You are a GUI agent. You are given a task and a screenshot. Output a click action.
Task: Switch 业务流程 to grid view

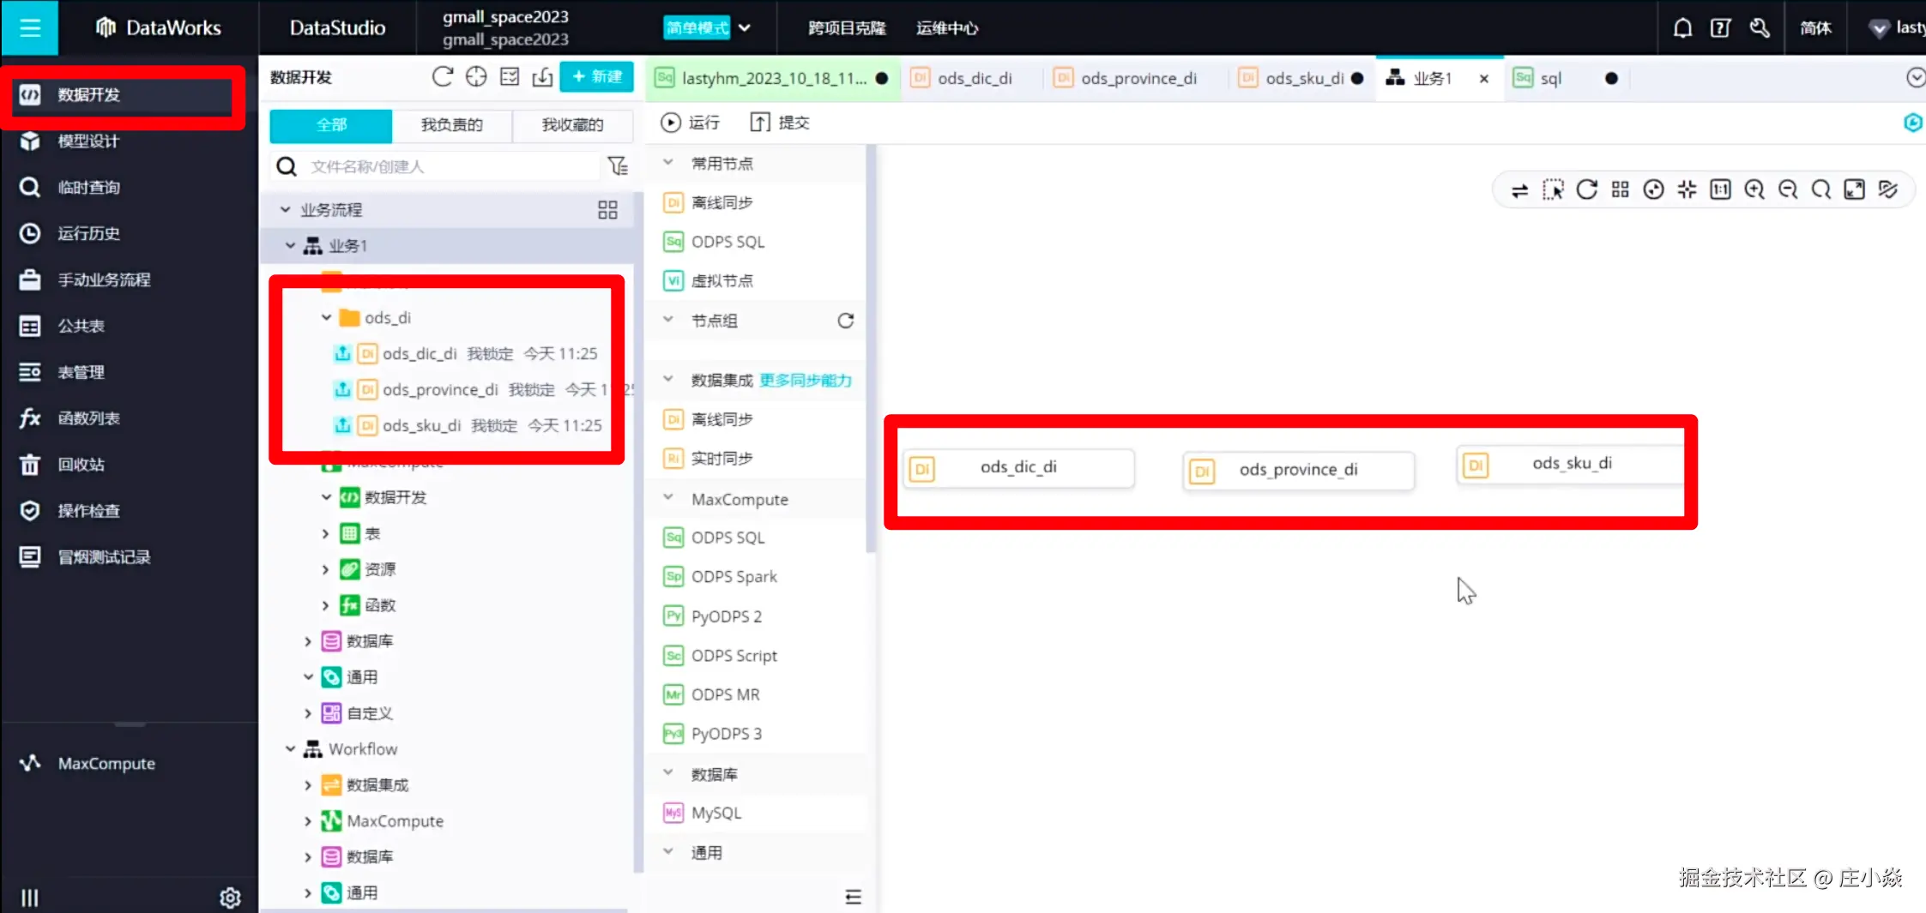pos(607,210)
